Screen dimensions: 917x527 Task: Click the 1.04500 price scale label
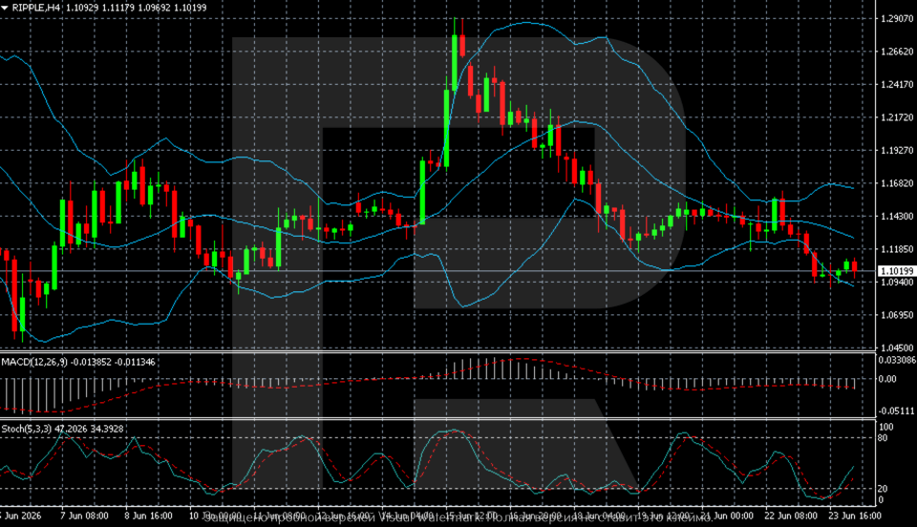tap(897, 348)
